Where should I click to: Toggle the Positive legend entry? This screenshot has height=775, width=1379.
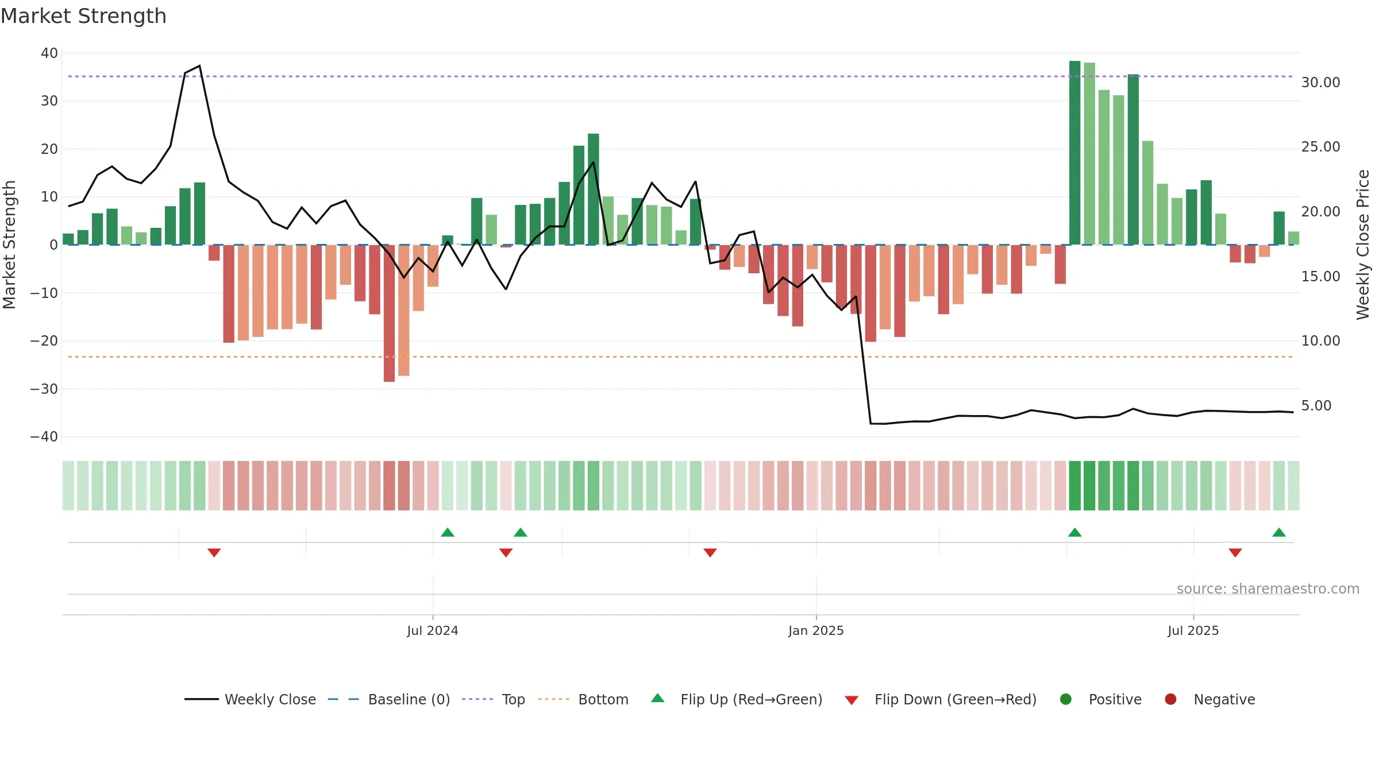(1100, 699)
